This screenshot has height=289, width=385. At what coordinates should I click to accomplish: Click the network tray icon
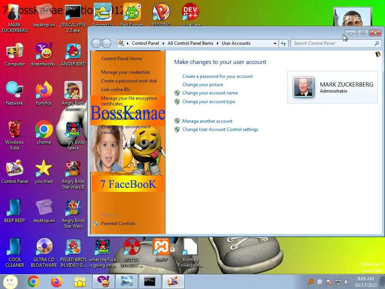(338, 282)
